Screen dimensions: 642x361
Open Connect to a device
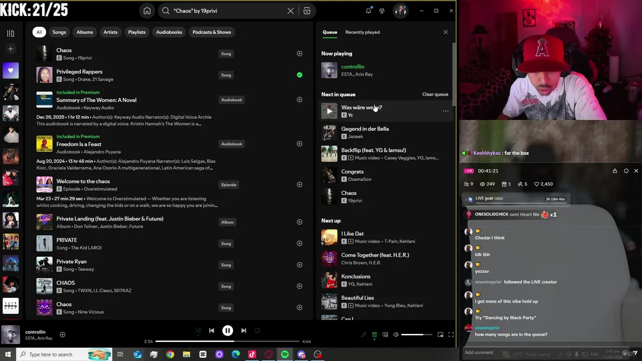pos(385,335)
